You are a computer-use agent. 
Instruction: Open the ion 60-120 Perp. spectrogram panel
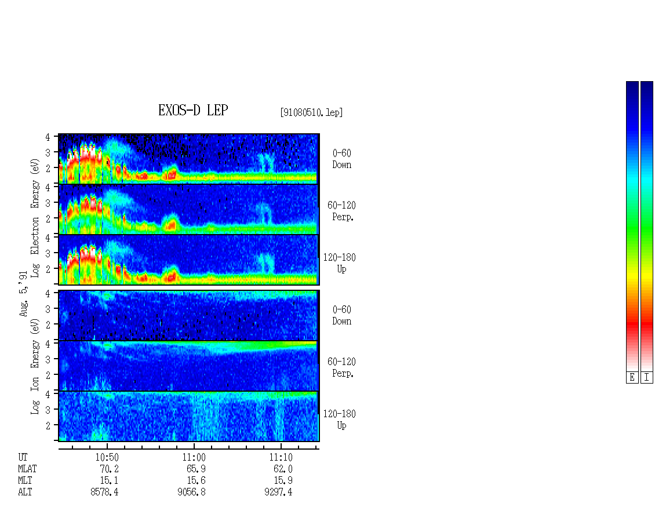point(189,366)
